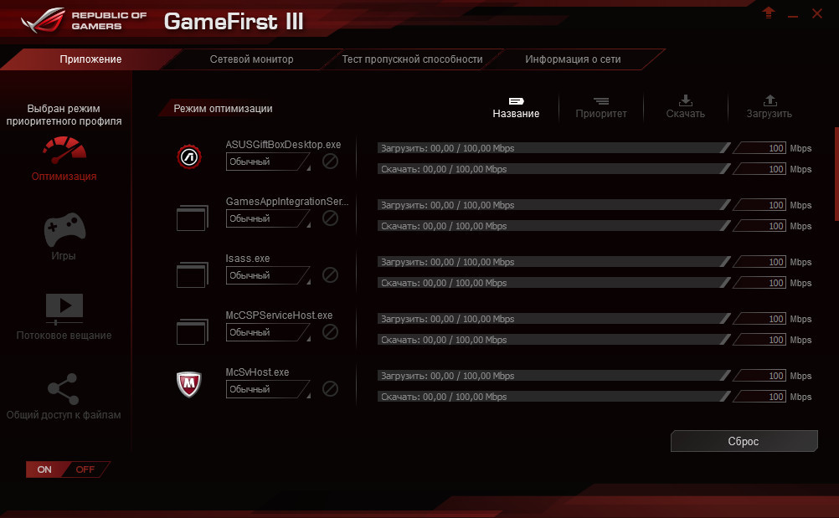Viewport: 839px width, 518px height.
Task: Click the Mbps limit field for McSvHost.exe download
Action: [x=759, y=396]
